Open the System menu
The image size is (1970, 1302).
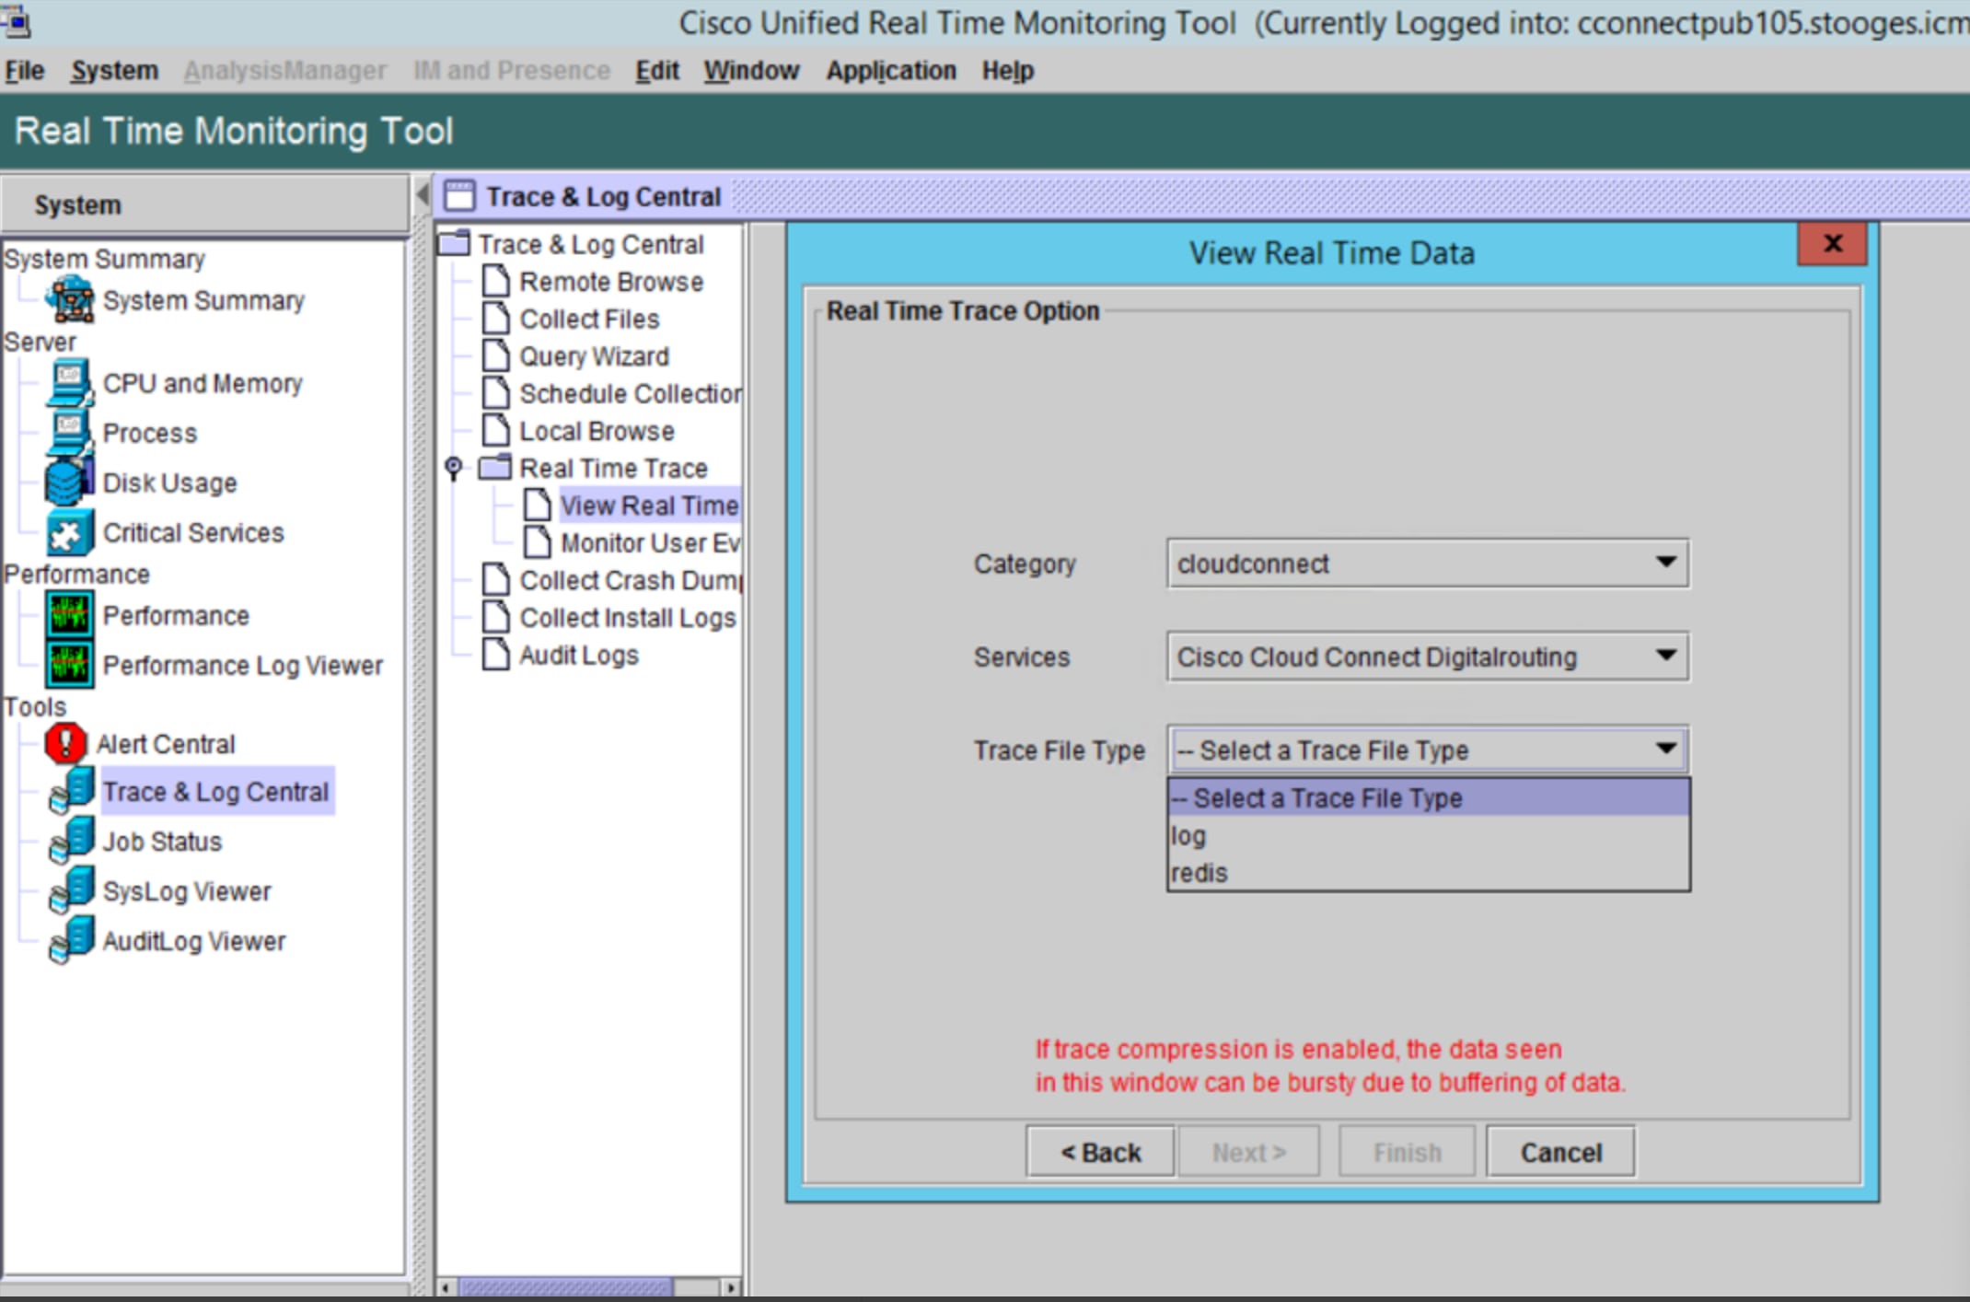click(115, 71)
